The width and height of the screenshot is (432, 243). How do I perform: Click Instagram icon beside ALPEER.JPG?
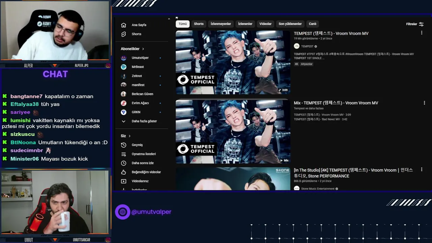click(x=108, y=65)
